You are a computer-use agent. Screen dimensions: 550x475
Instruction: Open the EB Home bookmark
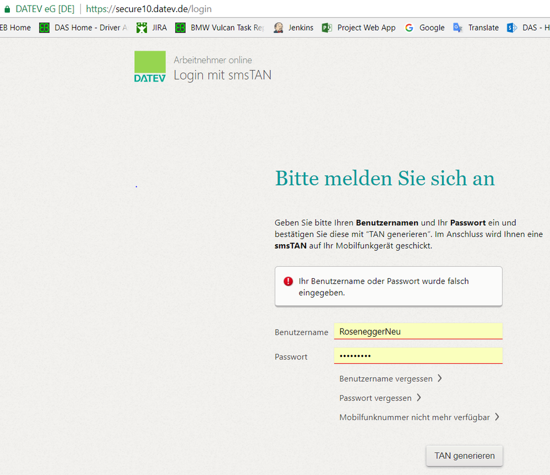pyautogui.click(x=15, y=28)
